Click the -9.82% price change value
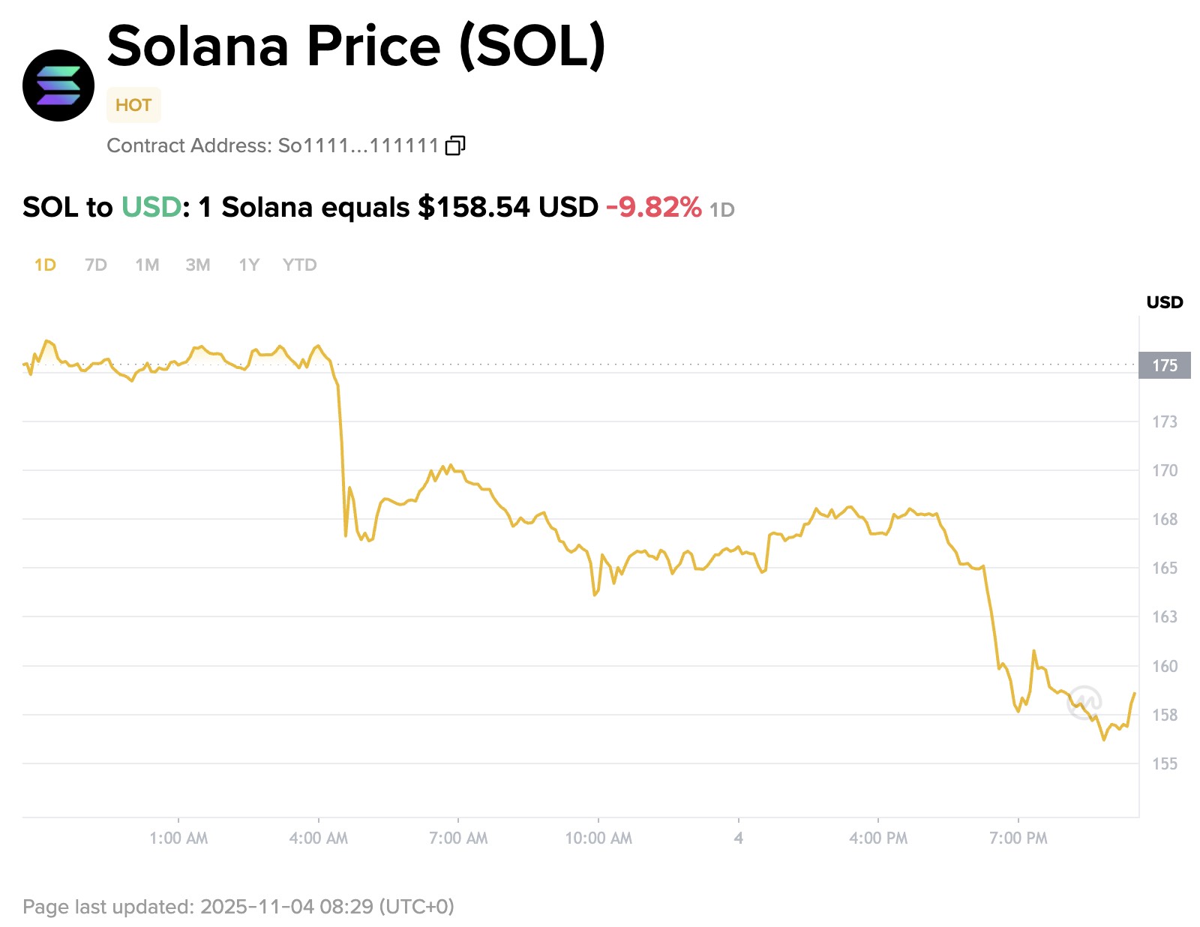This screenshot has width=1200, height=927. (x=653, y=207)
